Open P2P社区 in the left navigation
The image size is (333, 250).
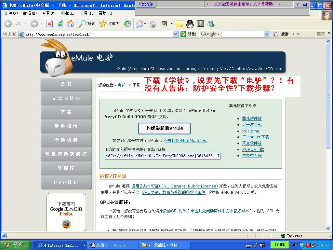click(66, 182)
